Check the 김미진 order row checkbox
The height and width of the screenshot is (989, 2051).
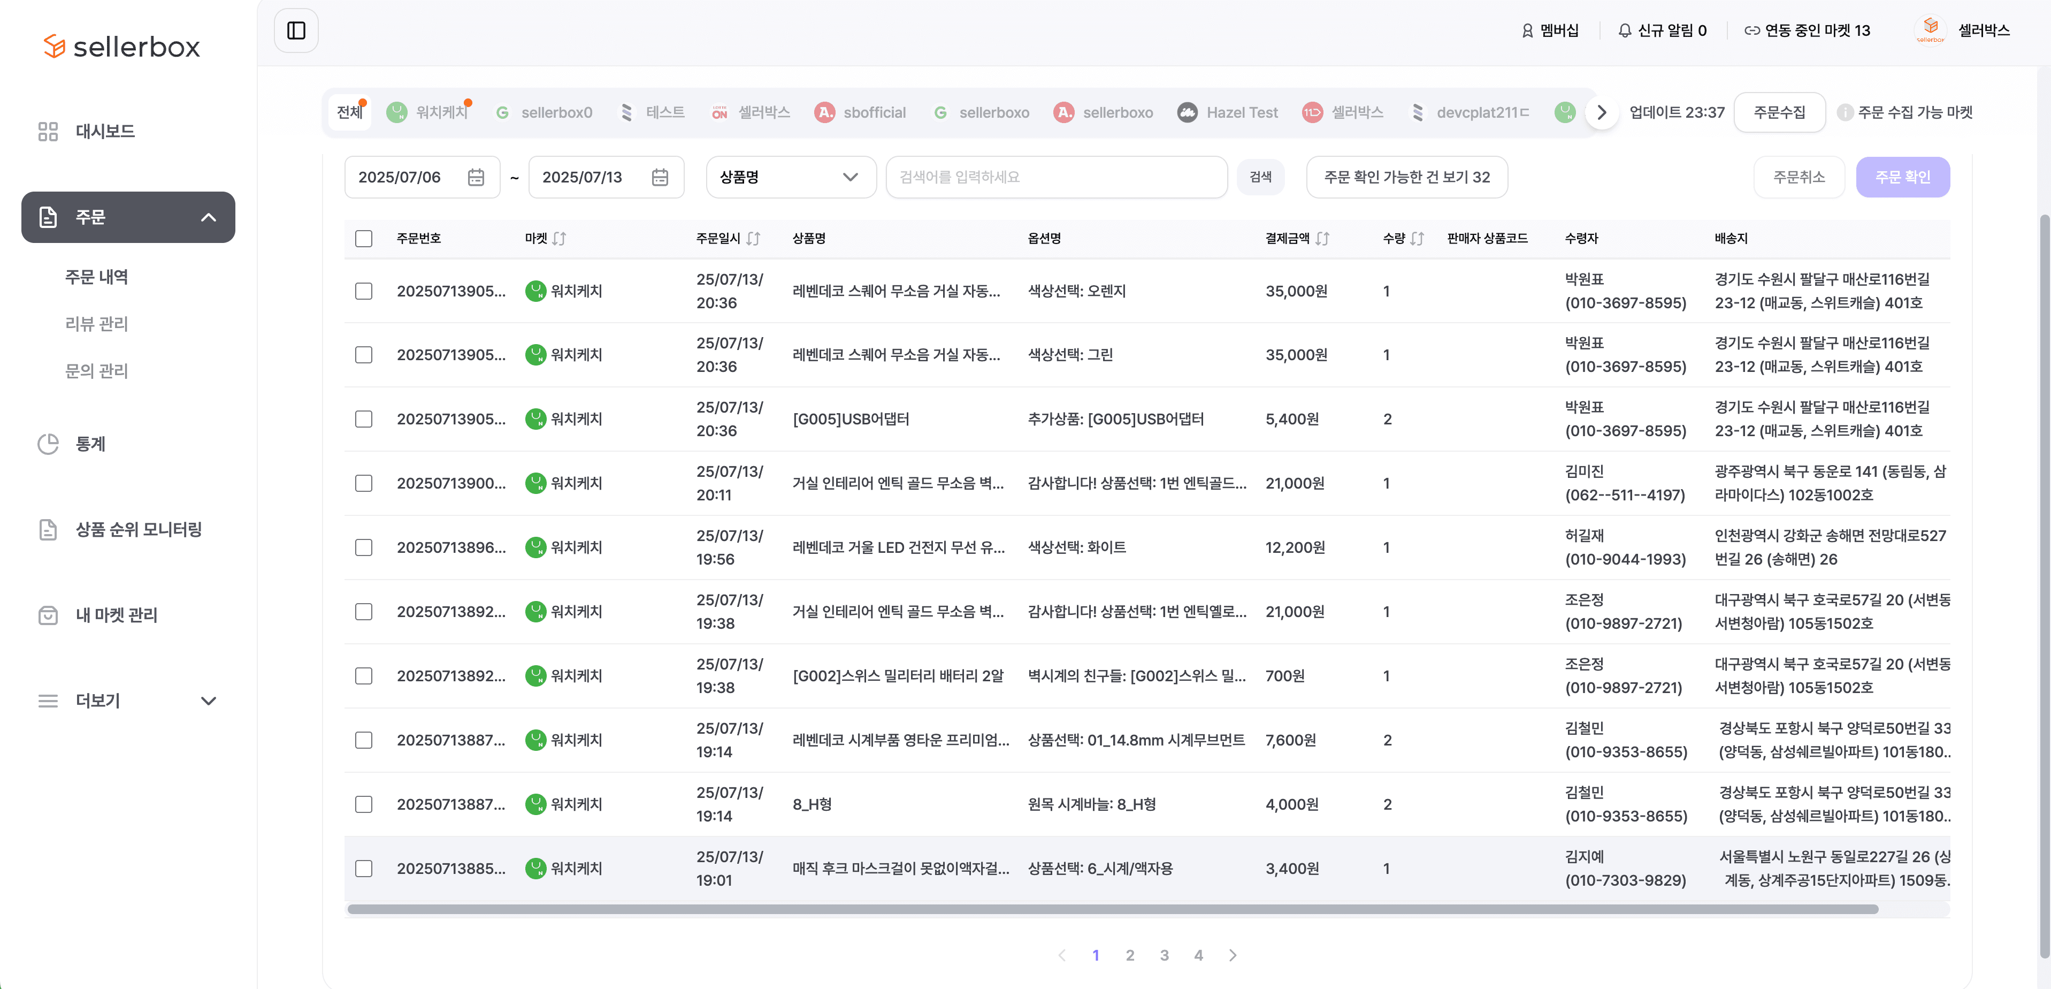click(x=363, y=483)
